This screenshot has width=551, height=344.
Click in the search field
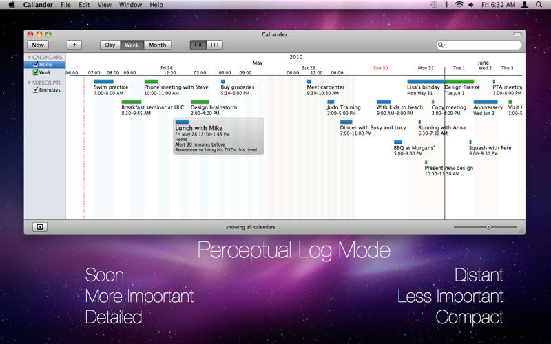click(479, 45)
